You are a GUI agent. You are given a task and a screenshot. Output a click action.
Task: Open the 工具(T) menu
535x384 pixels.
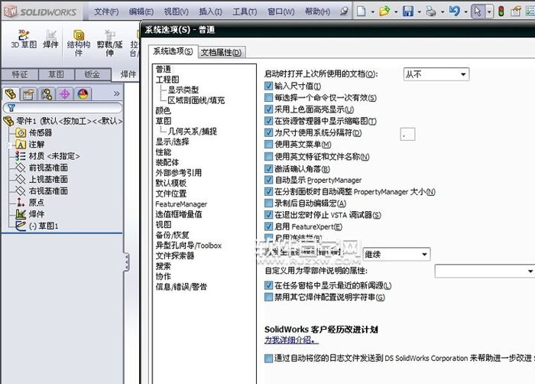tap(245, 11)
